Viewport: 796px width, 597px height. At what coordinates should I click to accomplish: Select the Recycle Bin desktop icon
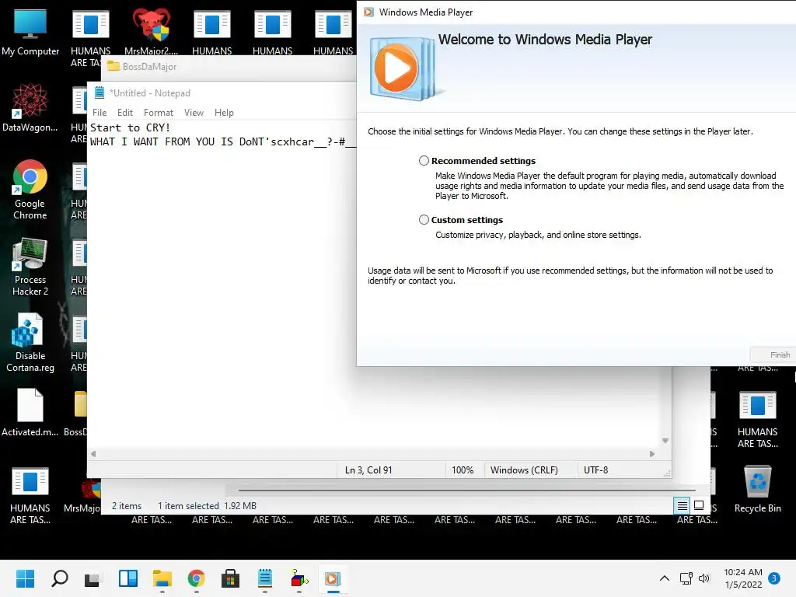(757, 489)
